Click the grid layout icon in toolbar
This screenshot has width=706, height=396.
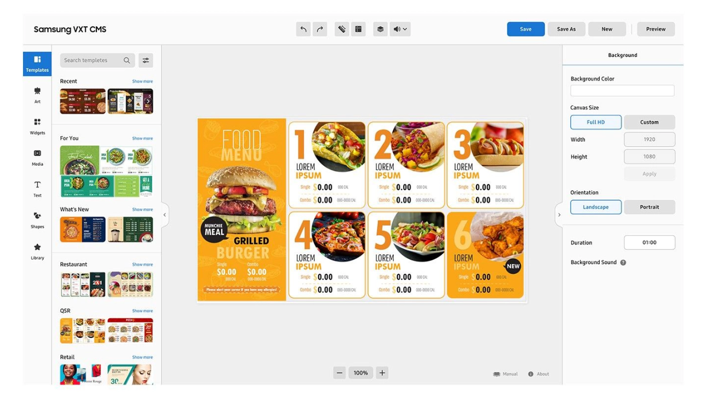point(358,29)
